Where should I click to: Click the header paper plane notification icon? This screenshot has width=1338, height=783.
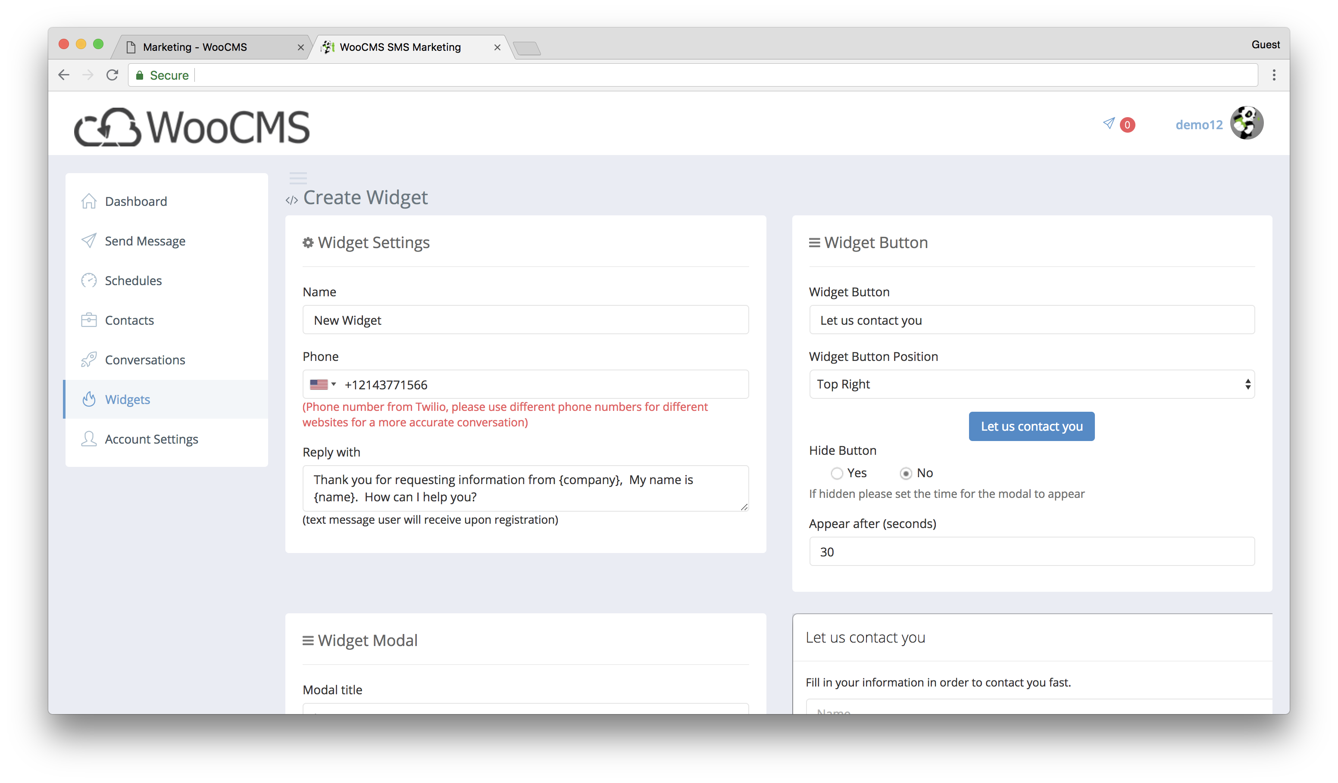click(1109, 124)
